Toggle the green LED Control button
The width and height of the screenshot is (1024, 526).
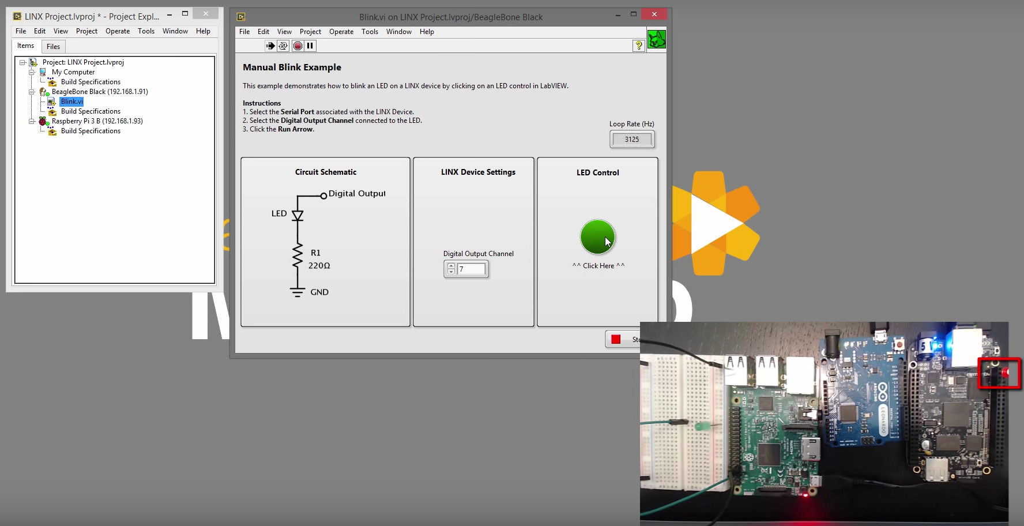click(x=597, y=236)
